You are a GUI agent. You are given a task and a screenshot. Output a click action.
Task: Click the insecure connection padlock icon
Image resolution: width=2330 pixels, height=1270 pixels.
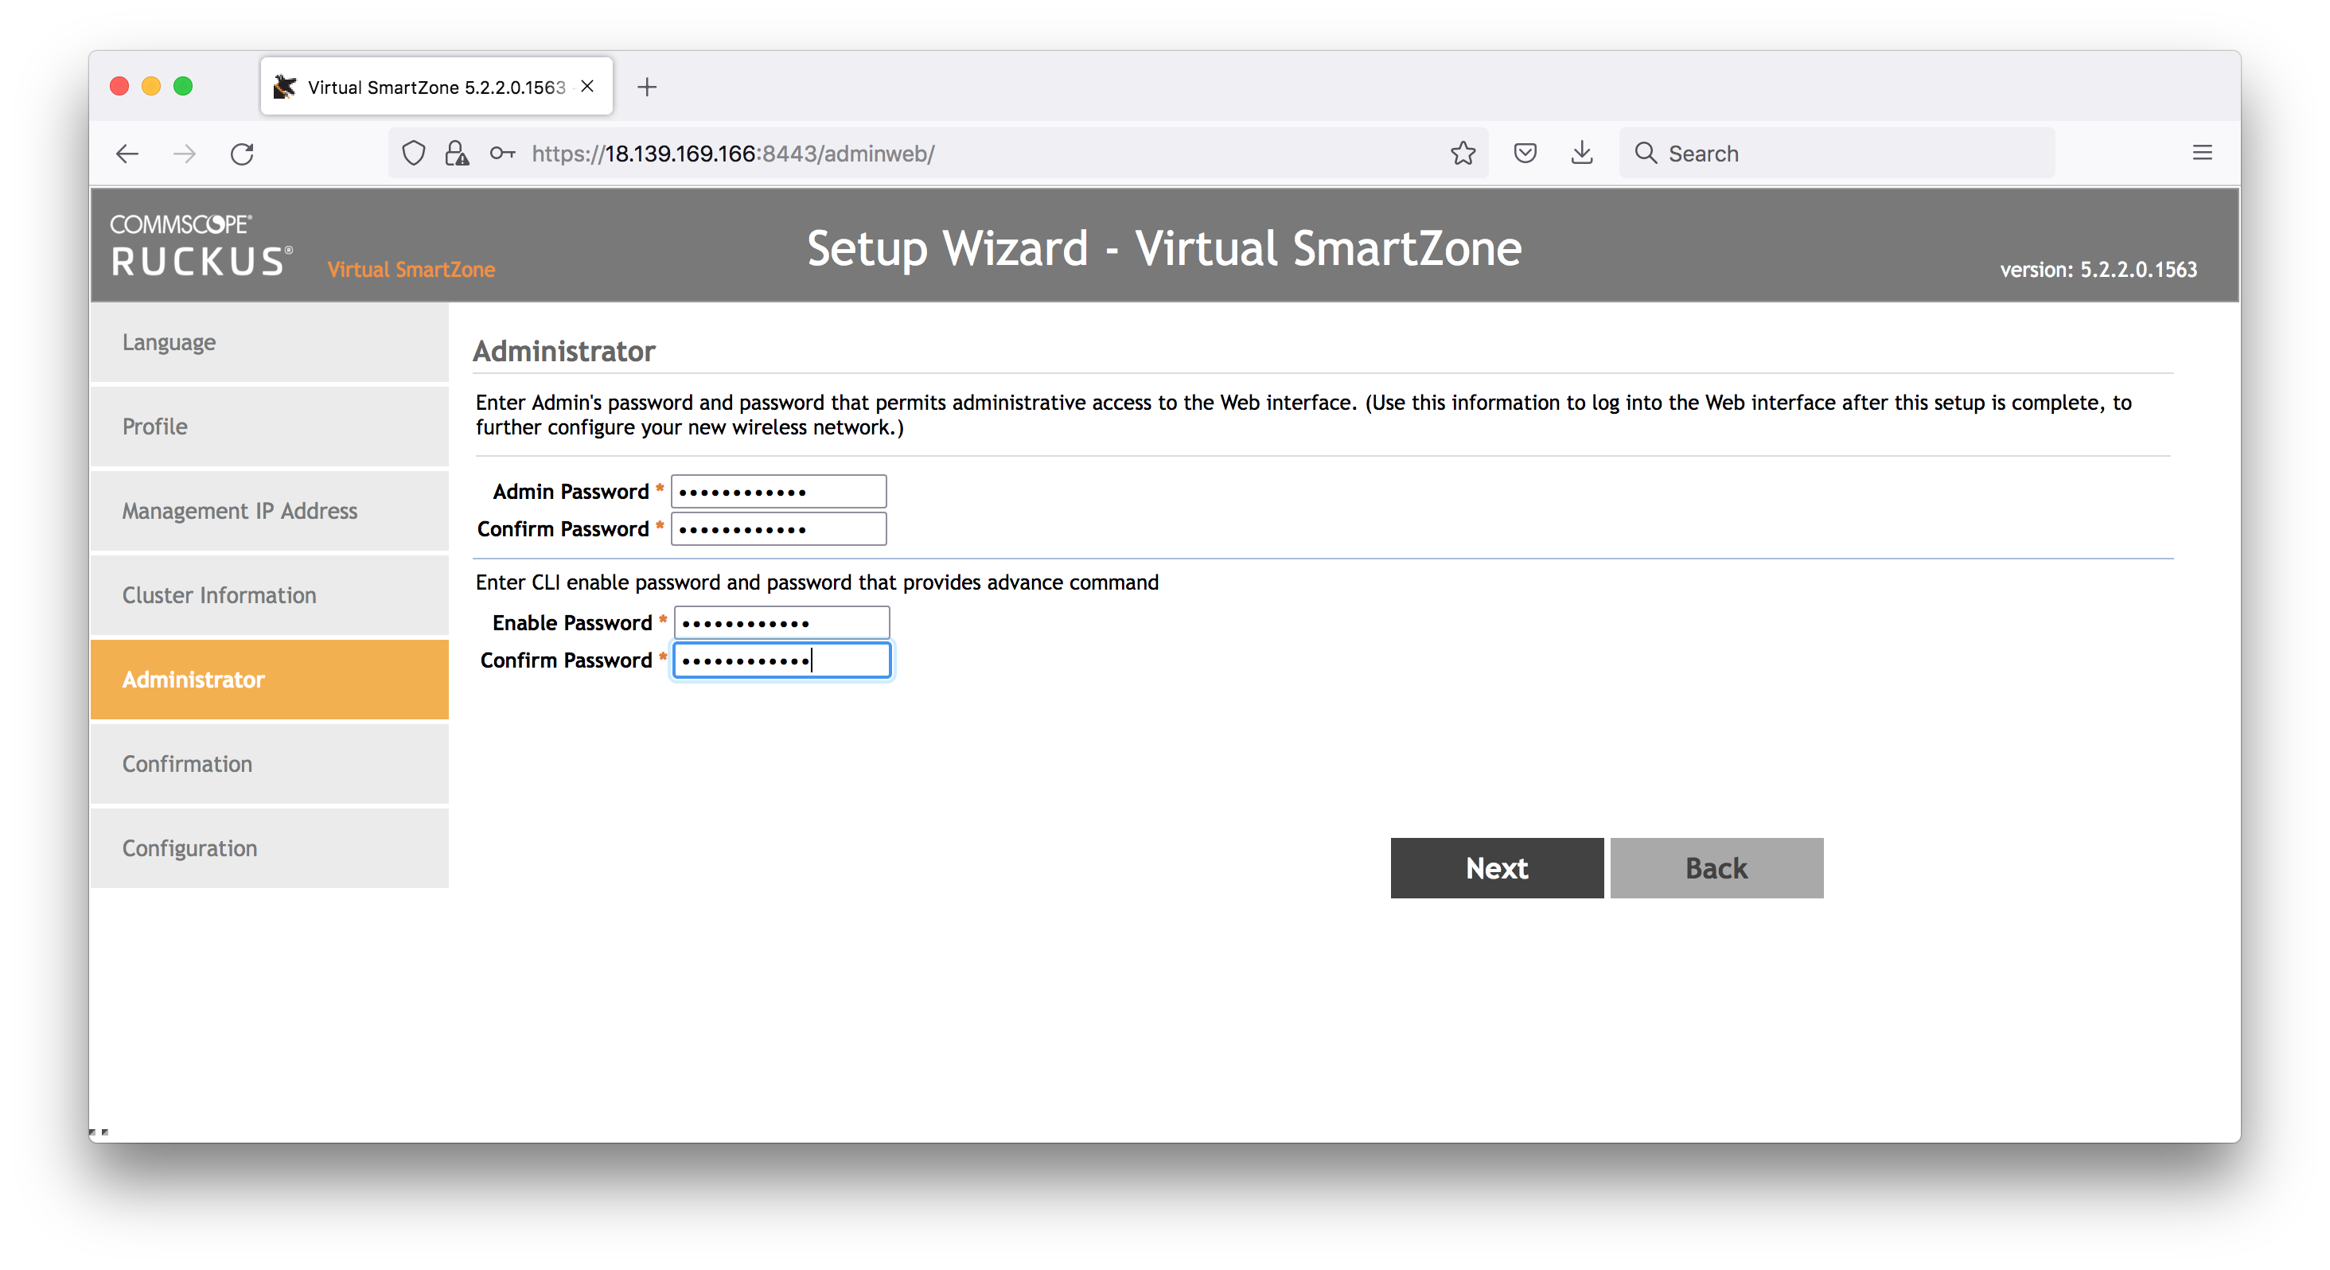coord(457,154)
